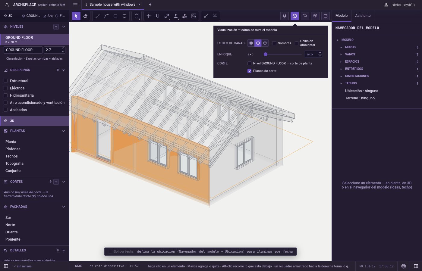Activate the move tool

click(149, 16)
